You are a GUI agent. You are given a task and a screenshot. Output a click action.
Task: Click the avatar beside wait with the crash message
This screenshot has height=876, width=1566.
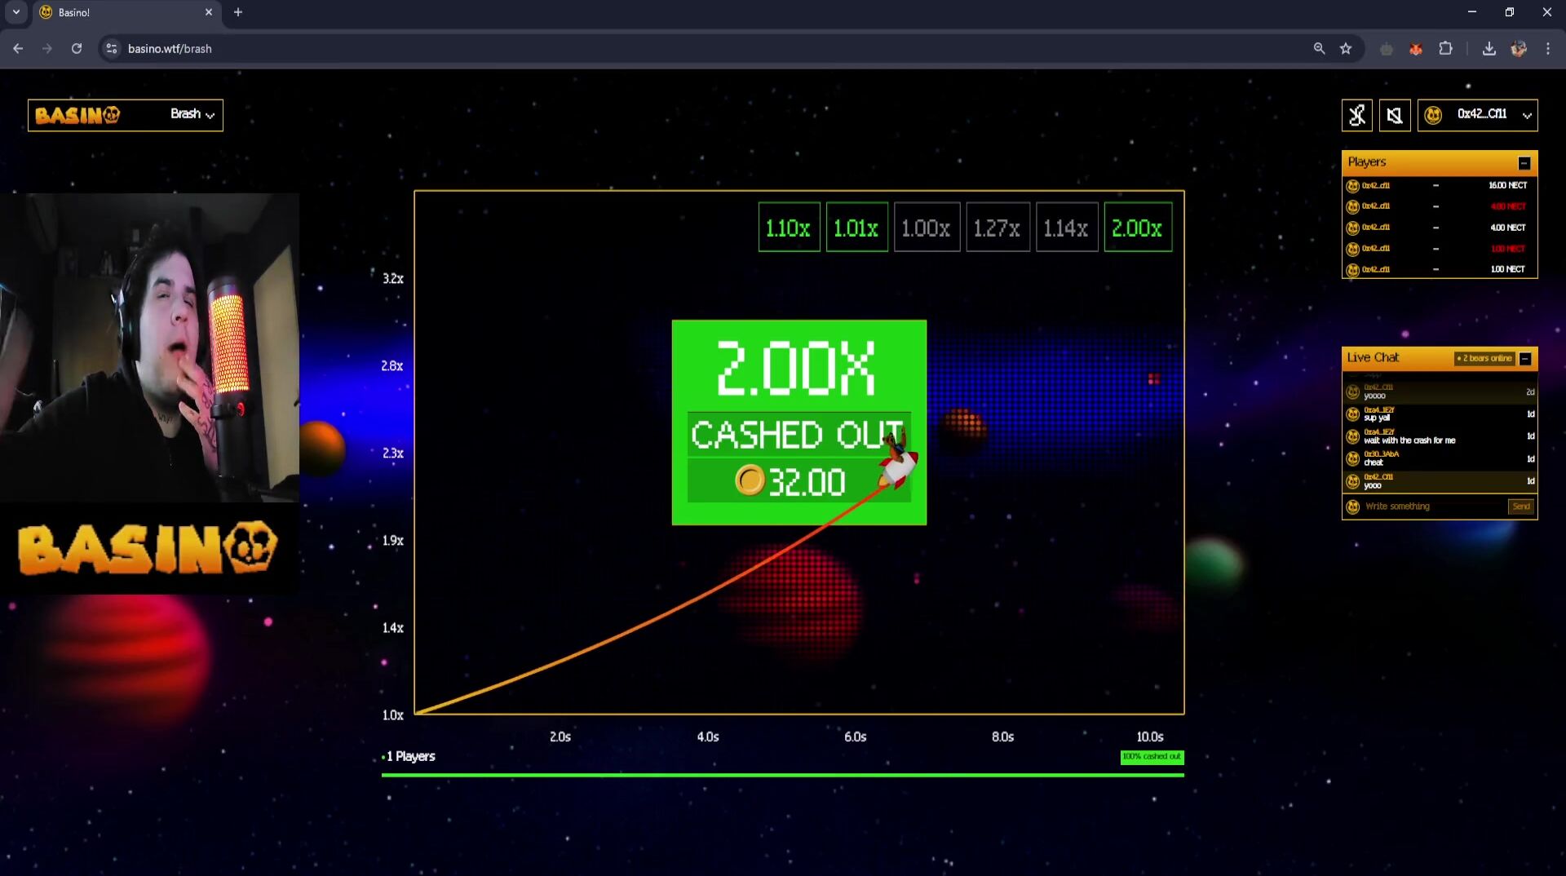[x=1353, y=436]
